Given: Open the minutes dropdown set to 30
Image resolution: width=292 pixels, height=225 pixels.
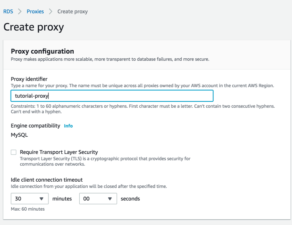Looking at the screenshot, I should [x=30, y=199].
